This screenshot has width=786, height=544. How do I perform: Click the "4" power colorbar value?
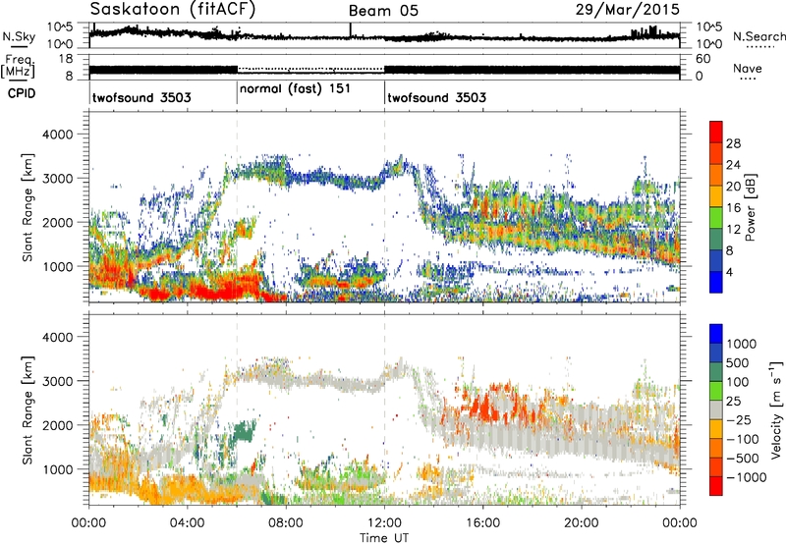pos(730,273)
